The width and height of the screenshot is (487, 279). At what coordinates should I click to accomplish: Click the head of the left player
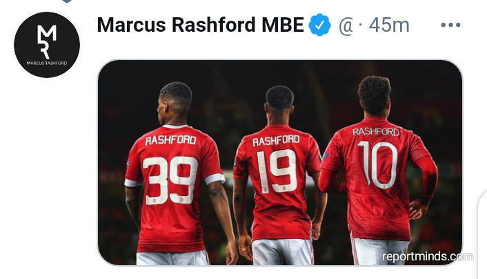point(175,103)
